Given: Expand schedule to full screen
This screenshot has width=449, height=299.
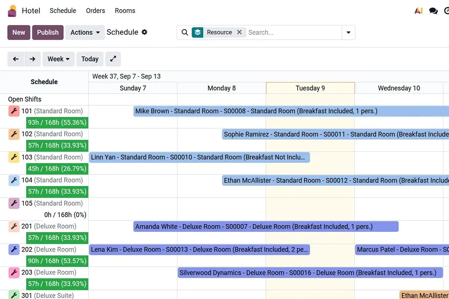Looking at the screenshot, I should pyautogui.click(x=113, y=59).
